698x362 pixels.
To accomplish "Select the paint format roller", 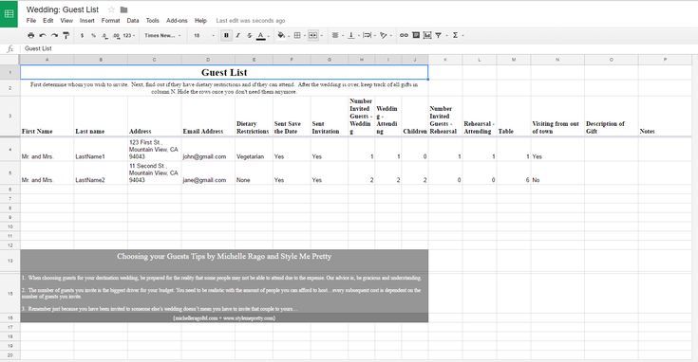I will coord(66,35).
